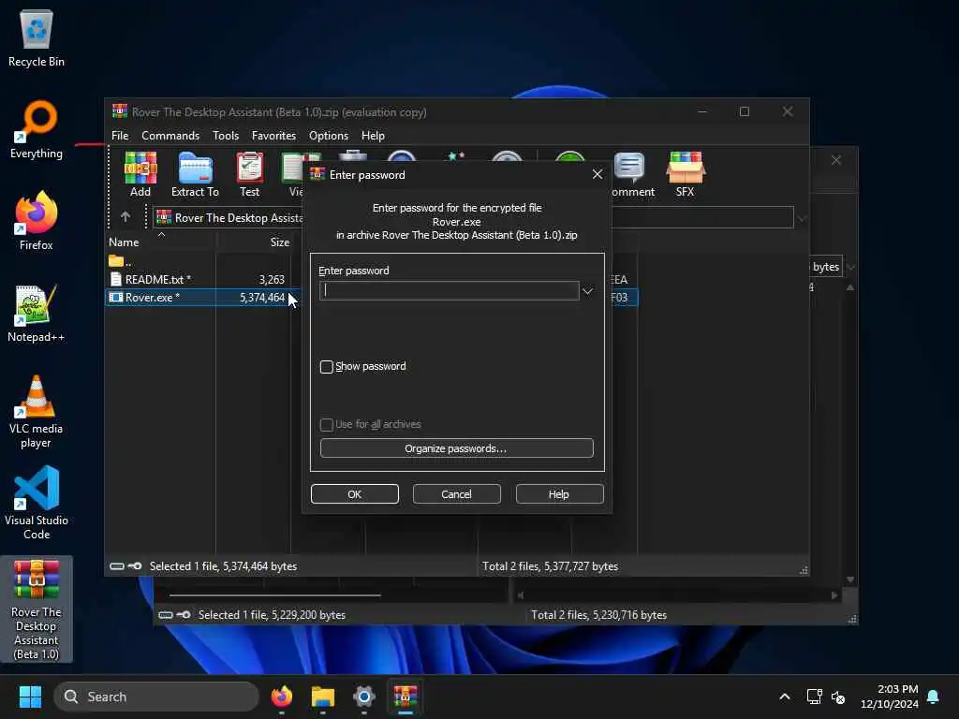
Task: Click the Comment toolbar icon
Action: click(x=631, y=174)
